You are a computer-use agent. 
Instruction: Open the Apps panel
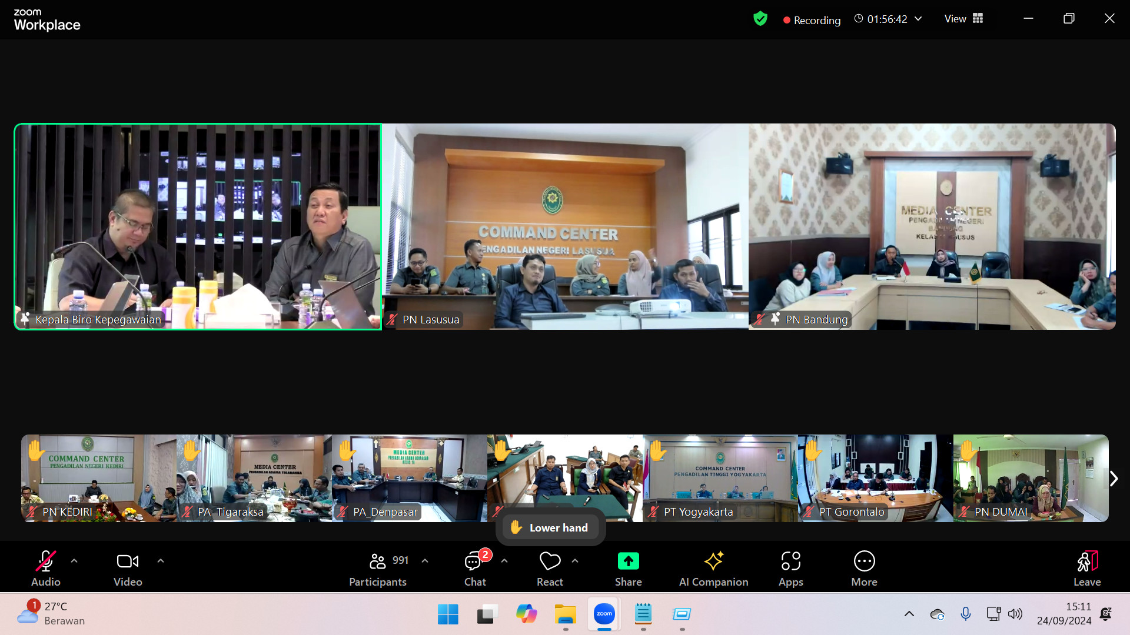coord(790,568)
